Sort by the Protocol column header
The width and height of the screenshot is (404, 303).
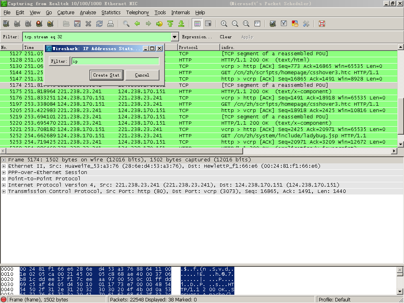coord(199,47)
